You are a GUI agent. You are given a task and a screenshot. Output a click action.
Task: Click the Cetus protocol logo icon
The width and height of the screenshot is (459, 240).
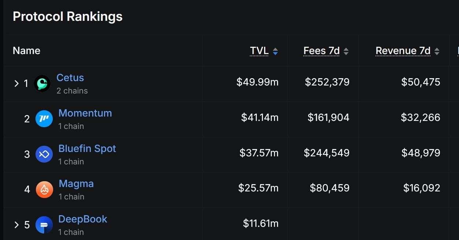click(42, 83)
